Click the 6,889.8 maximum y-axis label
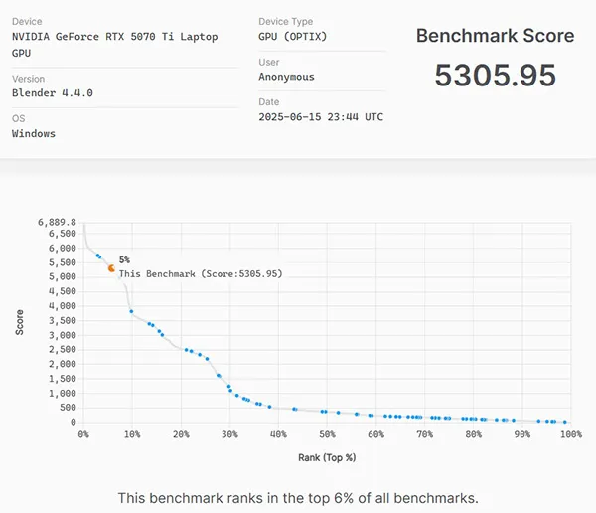596x513 pixels. [57, 222]
